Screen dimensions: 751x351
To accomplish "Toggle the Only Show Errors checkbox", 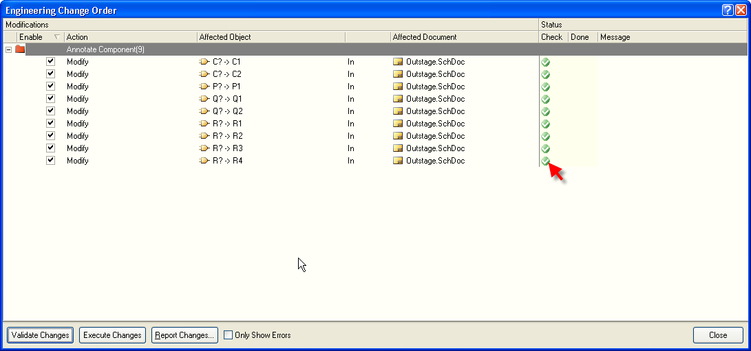I will [x=229, y=335].
